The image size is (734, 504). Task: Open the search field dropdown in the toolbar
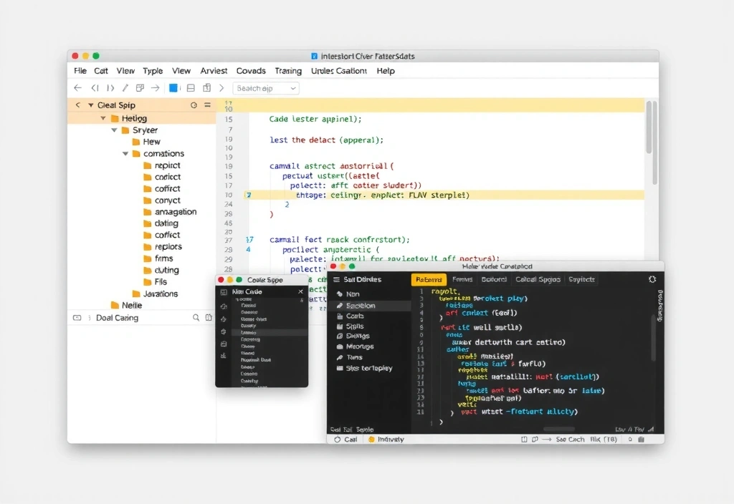tap(293, 88)
